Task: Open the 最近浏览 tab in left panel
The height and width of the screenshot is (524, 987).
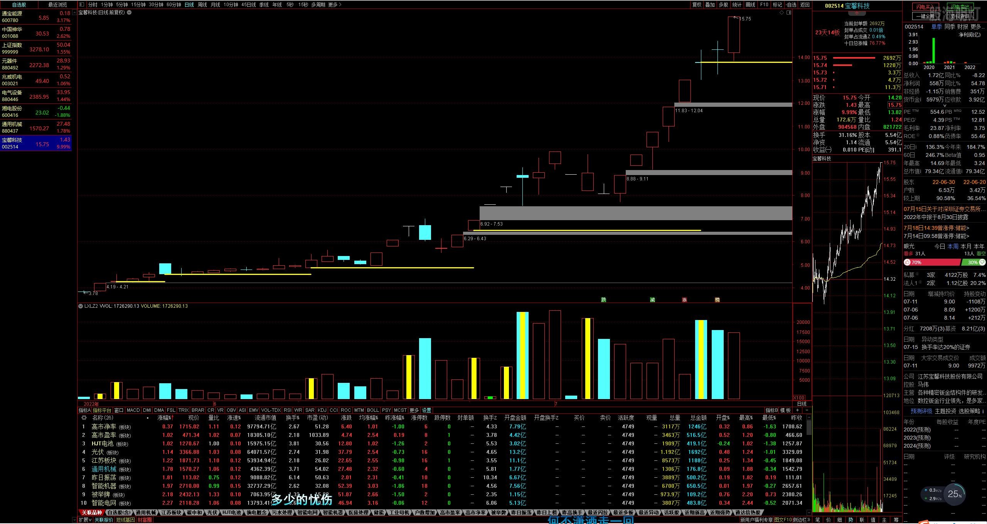Action: [57, 5]
